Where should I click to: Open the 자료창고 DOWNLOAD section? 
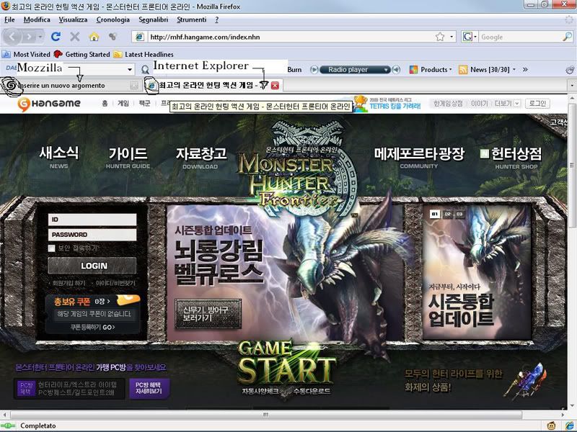coord(201,158)
